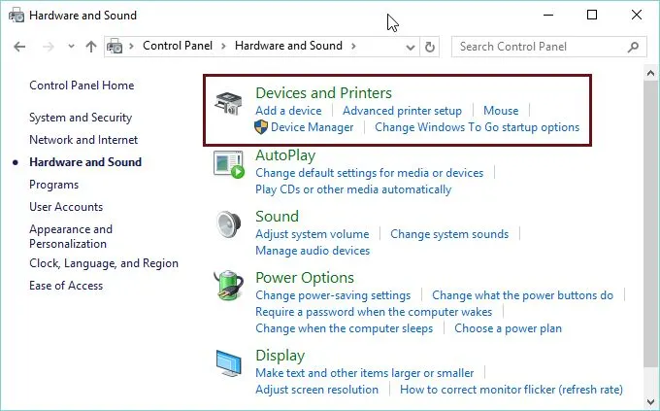Open the Devices and Printers icon
Screen dimensions: 660x411
(x=228, y=103)
